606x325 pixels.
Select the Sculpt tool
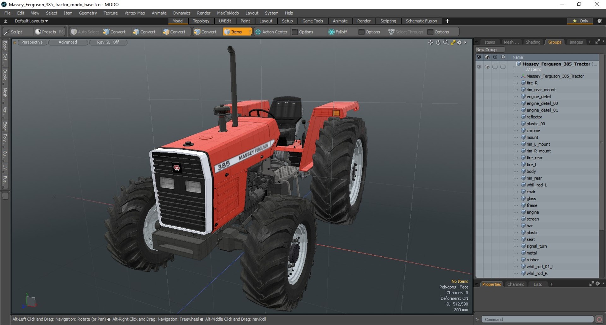(13, 32)
